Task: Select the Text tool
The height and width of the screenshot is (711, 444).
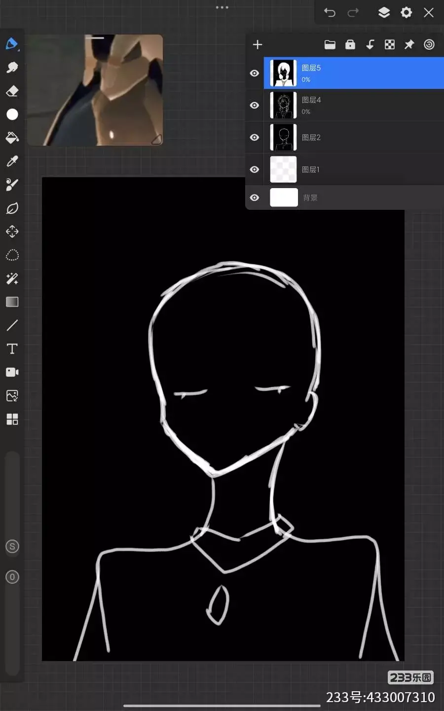Action: coord(12,349)
